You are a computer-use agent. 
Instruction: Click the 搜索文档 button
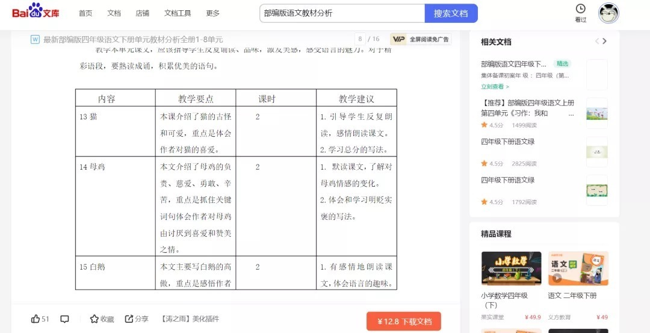tap(451, 13)
